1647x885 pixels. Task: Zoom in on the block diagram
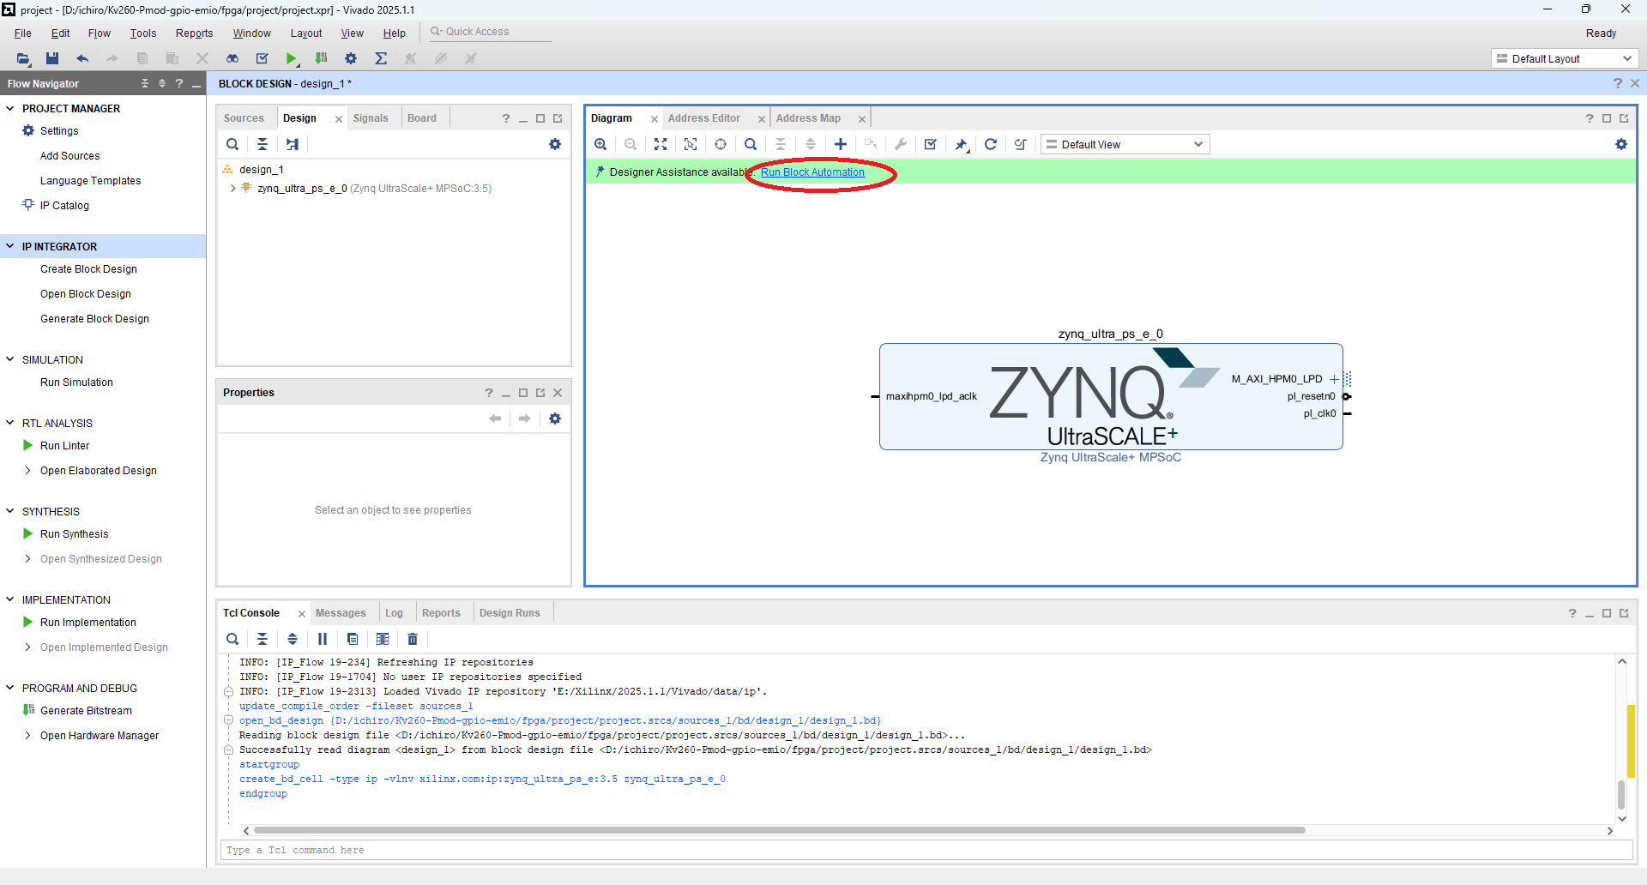600,144
